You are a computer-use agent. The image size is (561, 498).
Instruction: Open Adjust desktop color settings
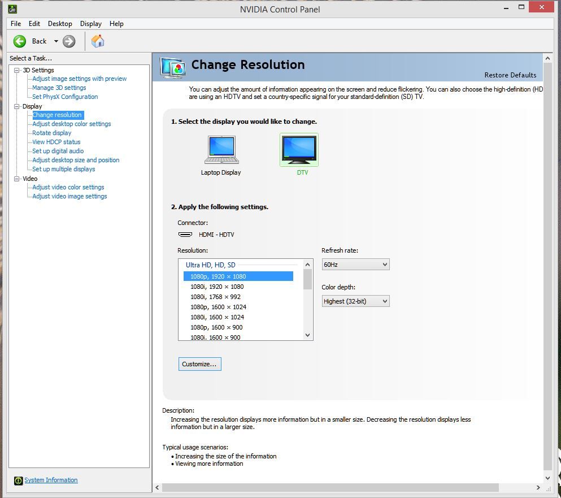pos(72,124)
